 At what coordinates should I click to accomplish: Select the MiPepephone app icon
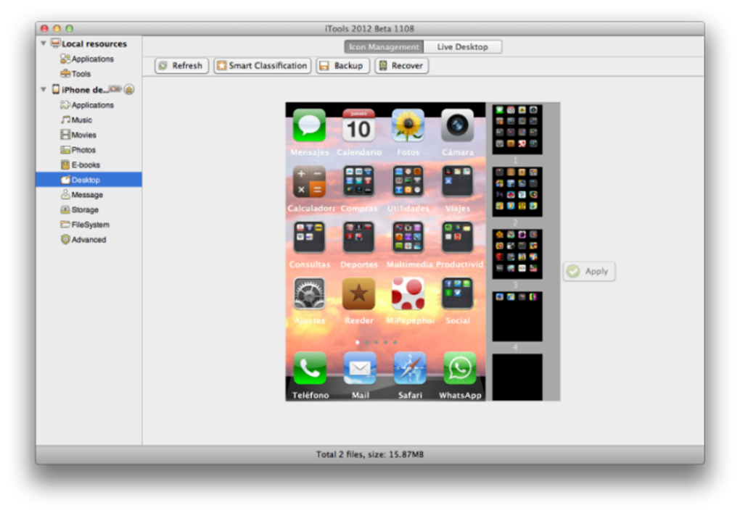[408, 293]
